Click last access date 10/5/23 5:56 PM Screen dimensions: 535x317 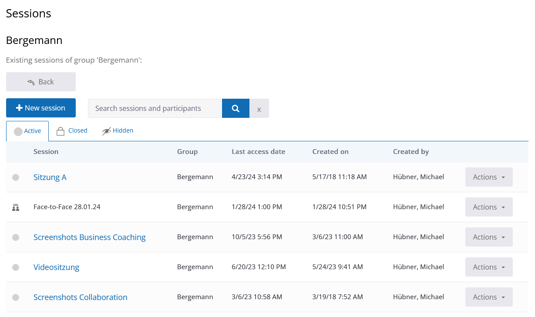[257, 237]
